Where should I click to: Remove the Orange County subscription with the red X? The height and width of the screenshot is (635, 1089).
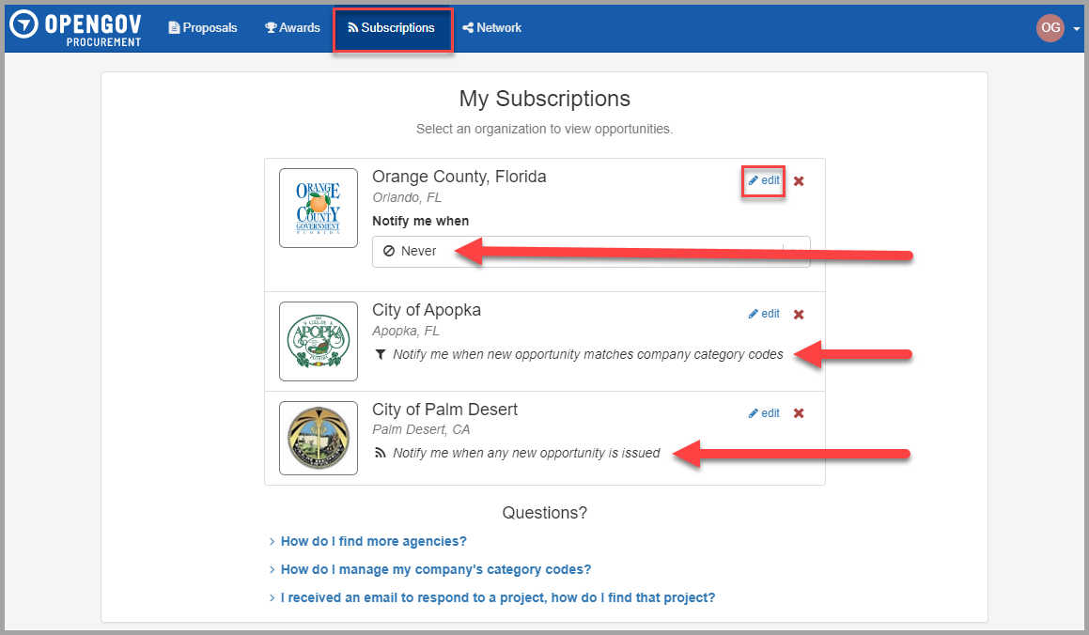coord(798,181)
